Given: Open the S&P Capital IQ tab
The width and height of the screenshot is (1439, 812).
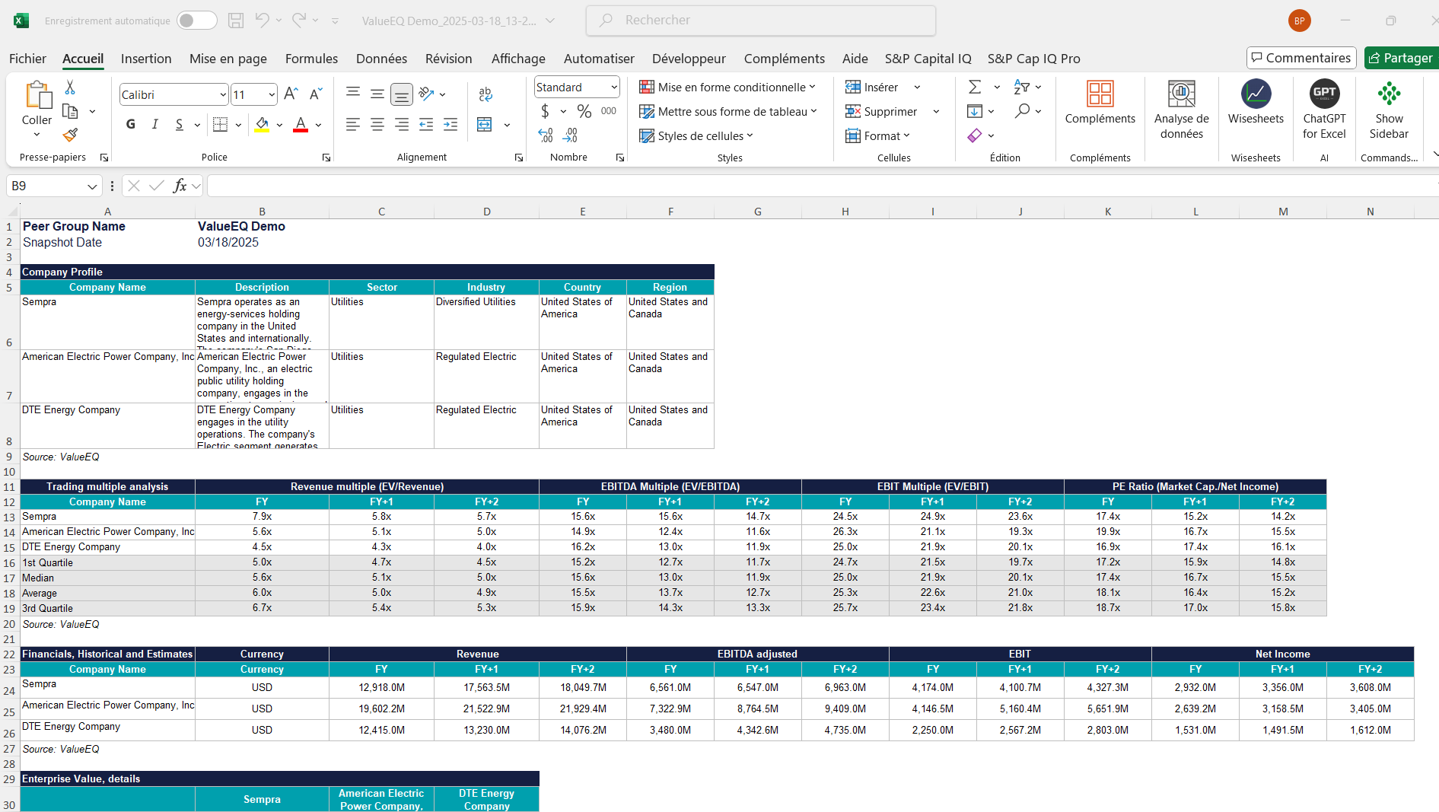Looking at the screenshot, I should click(x=928, y=59).
